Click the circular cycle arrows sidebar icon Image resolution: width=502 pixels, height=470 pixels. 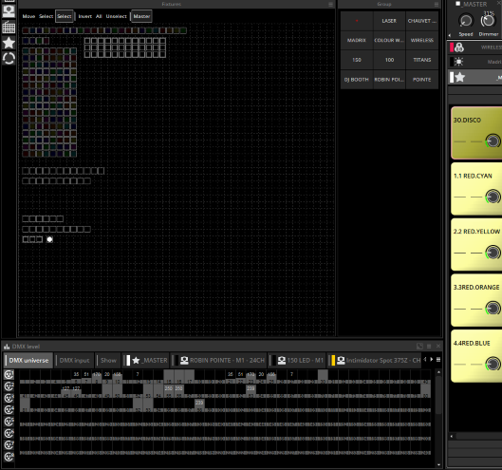point(9,59)
